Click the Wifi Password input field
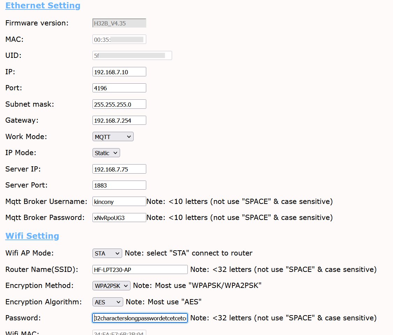 [x=140, y=318]
